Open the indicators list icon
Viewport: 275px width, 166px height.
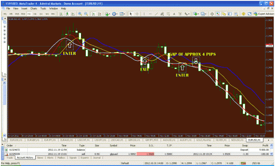click(106, 14)
